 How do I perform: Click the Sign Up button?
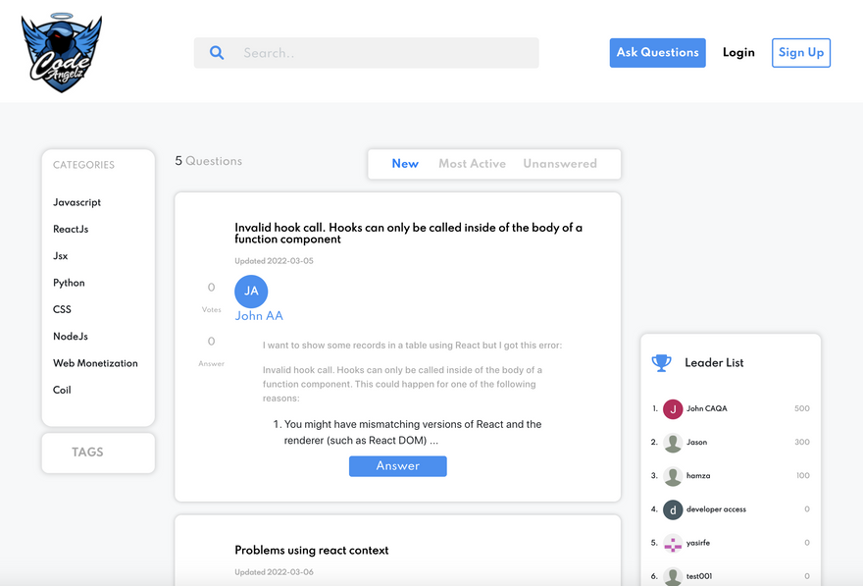click(x=800, y=53)
